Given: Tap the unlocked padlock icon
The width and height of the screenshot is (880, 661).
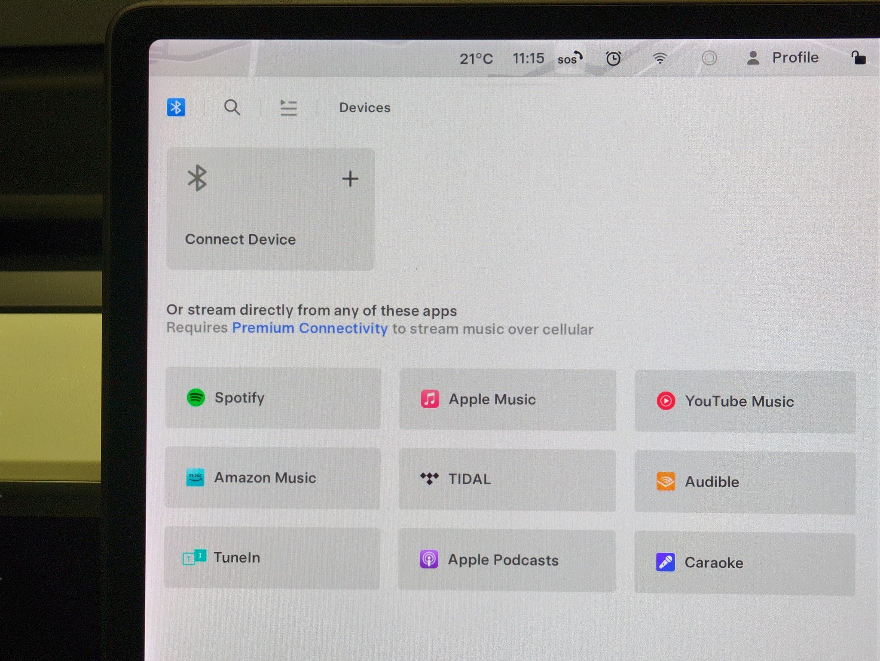Looking at the screenshot, I should point(858,58).
